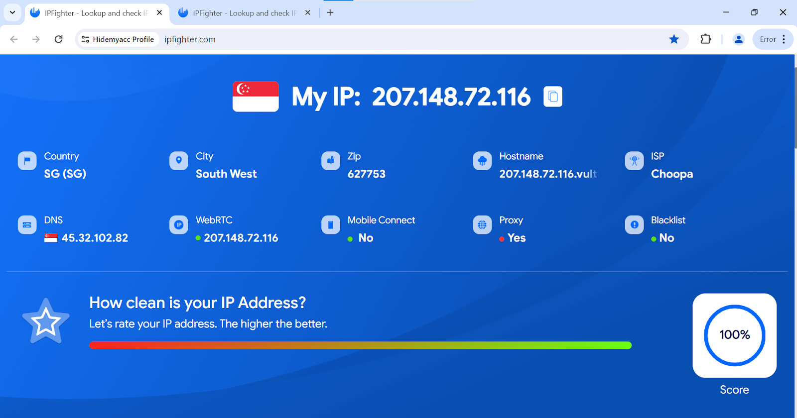Click the IP cleanliness gradient progress bar
This screenshot has height=418, width=797.
click(361, 345)
